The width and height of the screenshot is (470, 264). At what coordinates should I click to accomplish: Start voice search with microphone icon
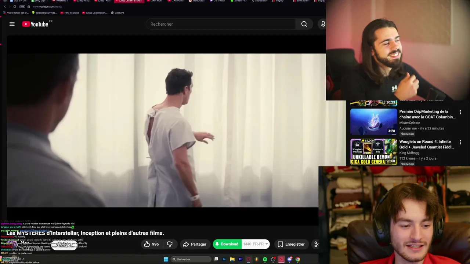tap(323, 24)
